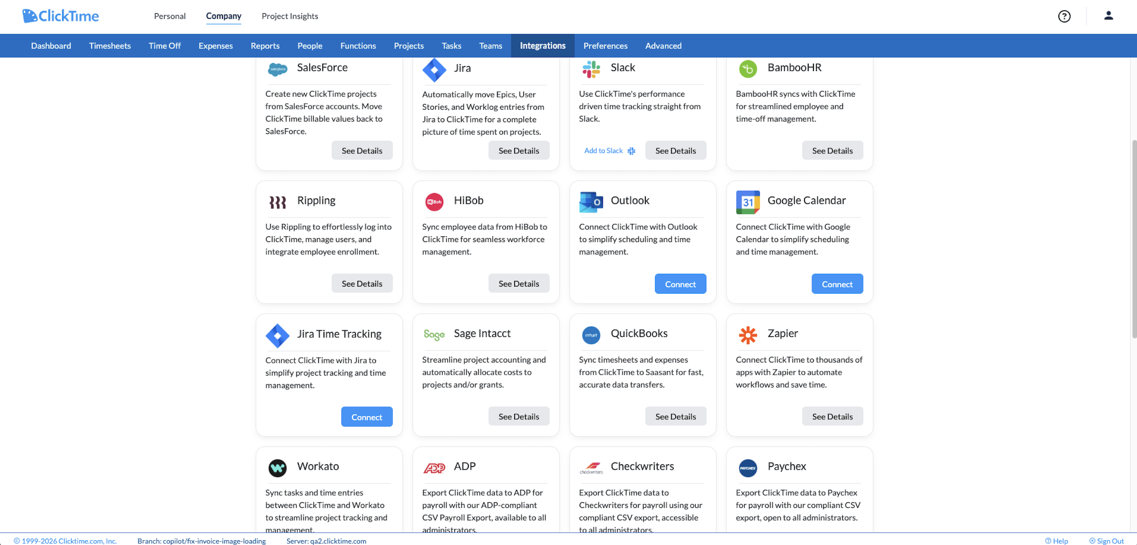Click the ClickTime logo

click(x=60, y=16)
